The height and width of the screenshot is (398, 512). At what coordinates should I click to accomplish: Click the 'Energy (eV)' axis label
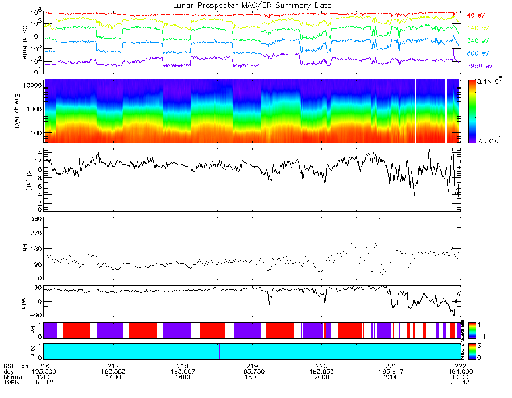tap(17, 111)
